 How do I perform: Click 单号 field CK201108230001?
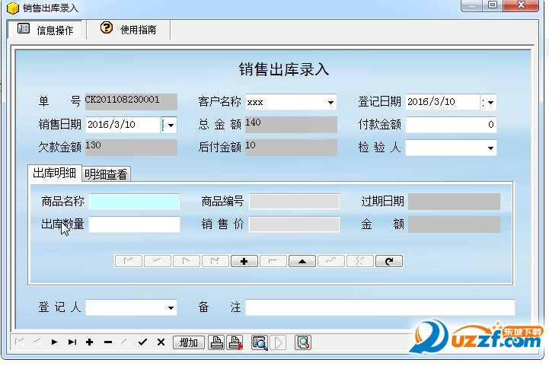pyautogui.click(x=131, y=102)
